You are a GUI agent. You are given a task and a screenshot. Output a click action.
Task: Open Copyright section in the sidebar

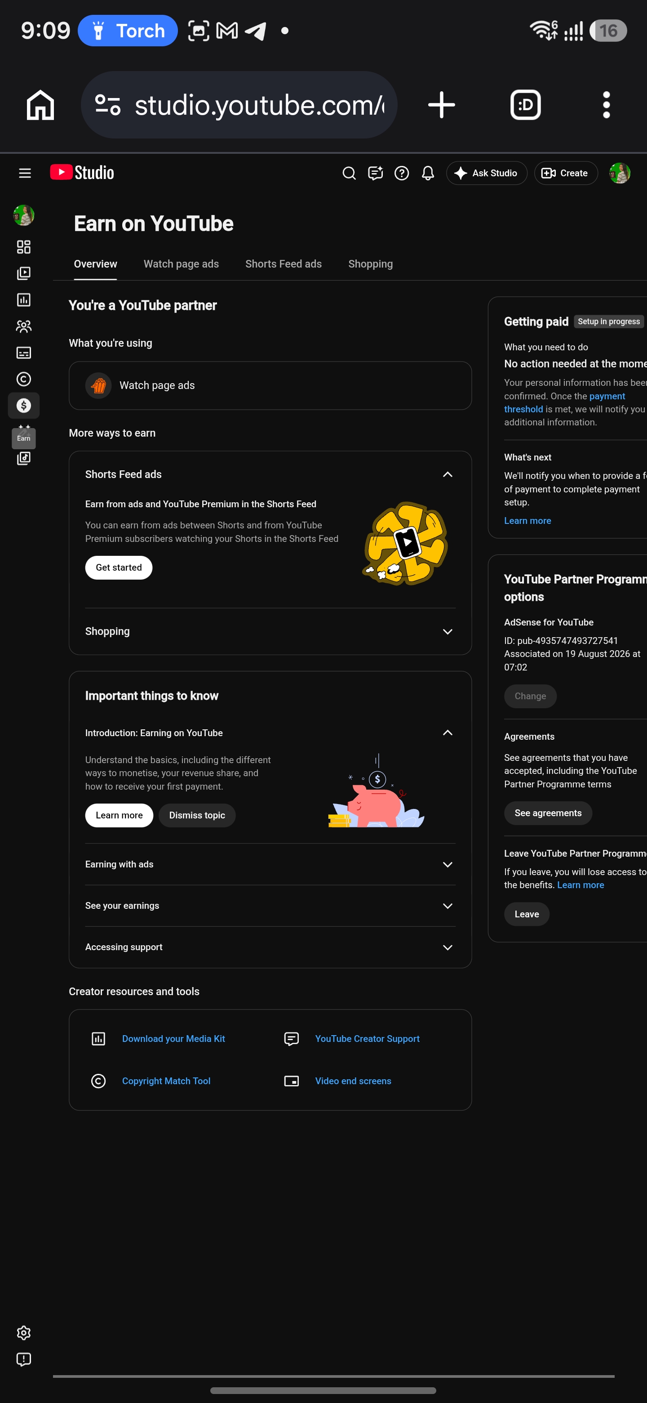point(23,379)
